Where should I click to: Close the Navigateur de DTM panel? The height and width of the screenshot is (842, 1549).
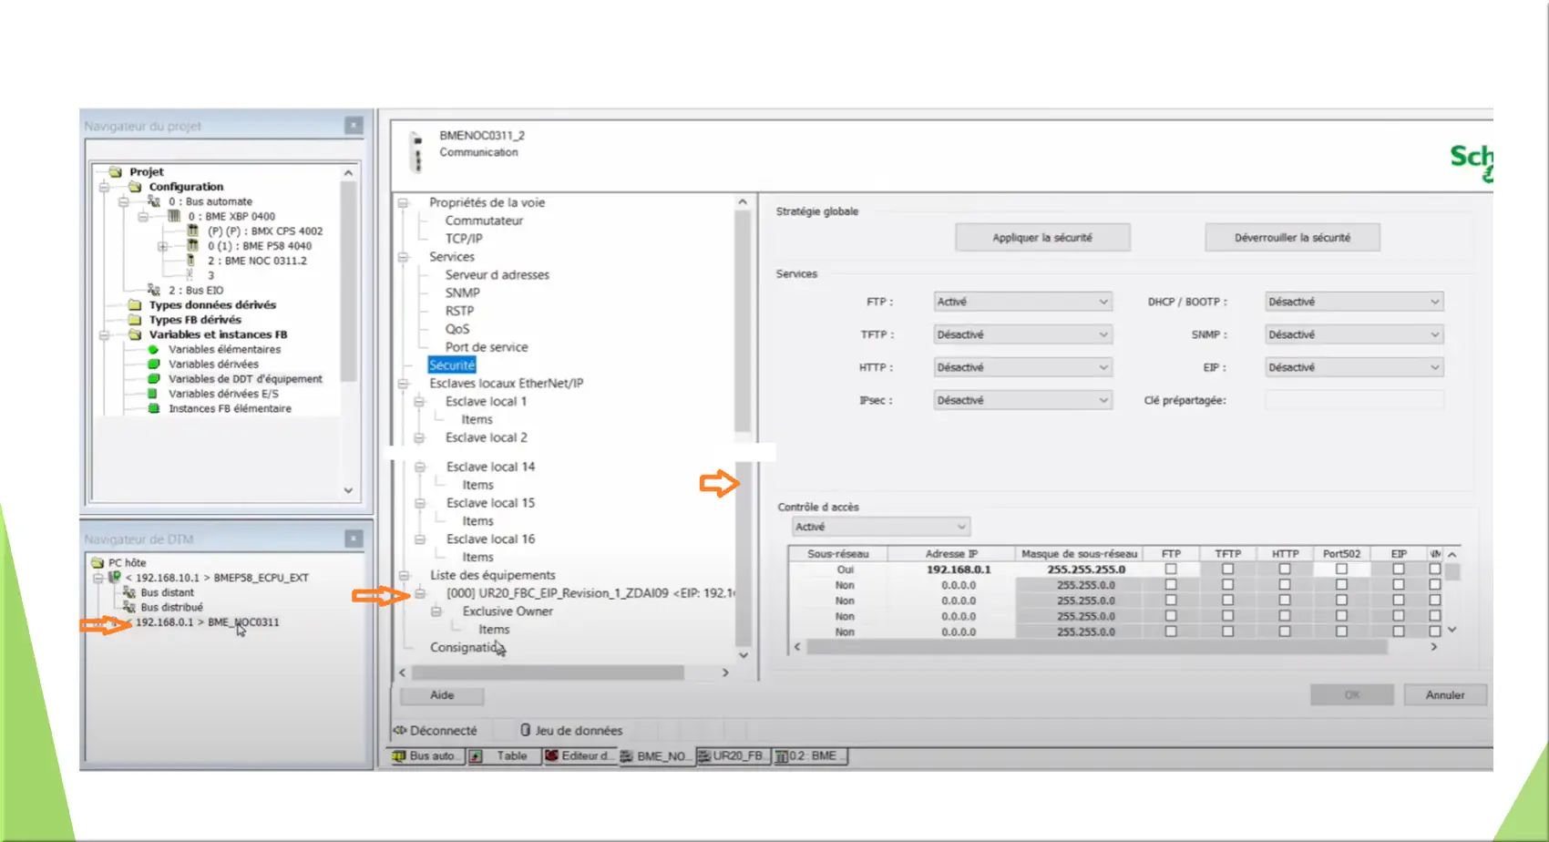point(354,539)
